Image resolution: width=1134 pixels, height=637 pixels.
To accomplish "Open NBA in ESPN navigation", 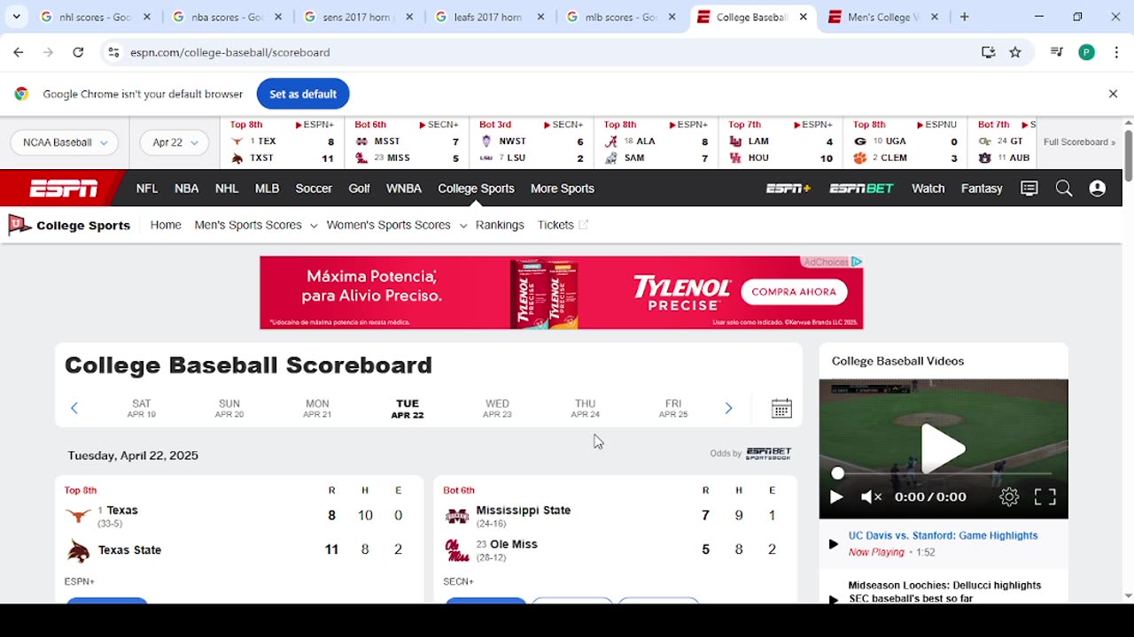I will [x=186, y=188].
